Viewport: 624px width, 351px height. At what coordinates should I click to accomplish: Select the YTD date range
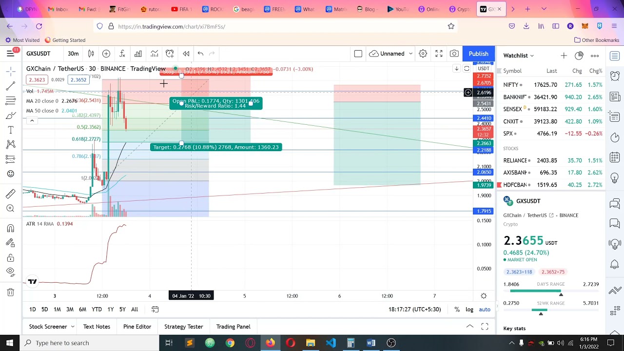[x=97, y=310]
